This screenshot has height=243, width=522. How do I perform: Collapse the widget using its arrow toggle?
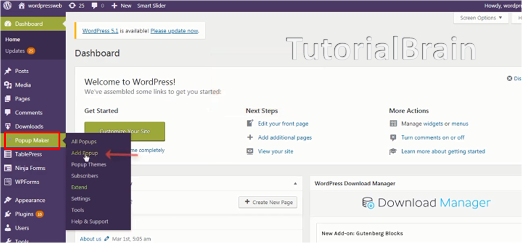tap(295, 184)
